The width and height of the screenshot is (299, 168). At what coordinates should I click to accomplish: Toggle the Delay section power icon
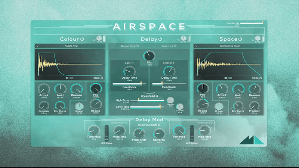[x=160, y=39]
